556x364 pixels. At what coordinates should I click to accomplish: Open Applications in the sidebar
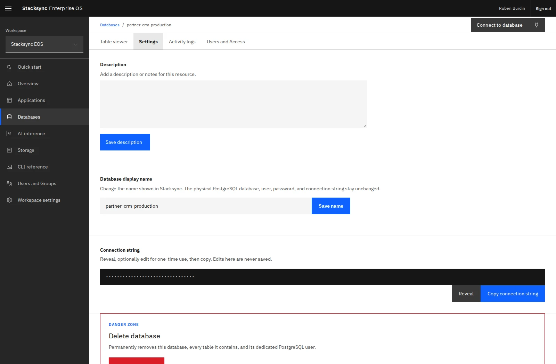[44, 100]
